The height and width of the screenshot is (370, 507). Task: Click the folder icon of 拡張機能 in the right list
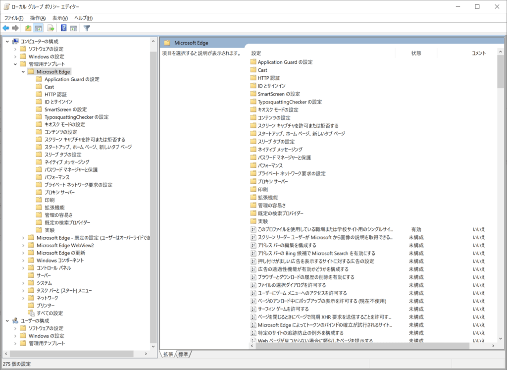coord(253,197)
